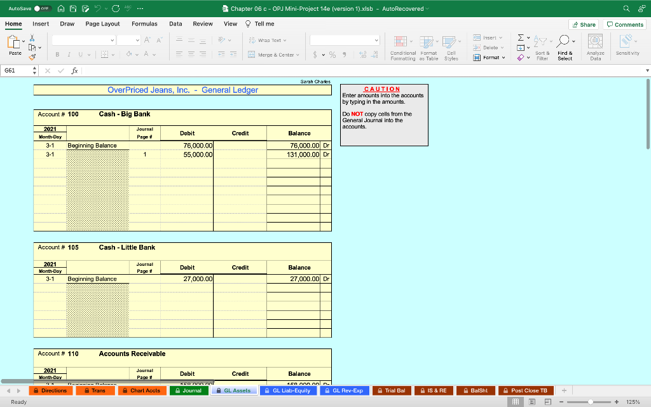Image resolution: width=651 pixels, height=407 pixels.
Task: Switch to the Journal sheet tab
Action: coord(188,390)
